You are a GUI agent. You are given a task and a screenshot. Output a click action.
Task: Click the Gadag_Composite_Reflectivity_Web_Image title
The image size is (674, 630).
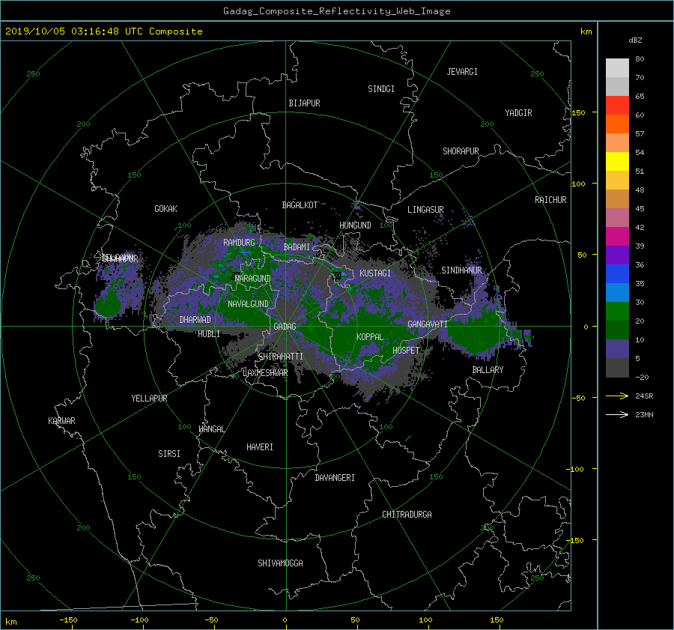(x=336, y=11)
